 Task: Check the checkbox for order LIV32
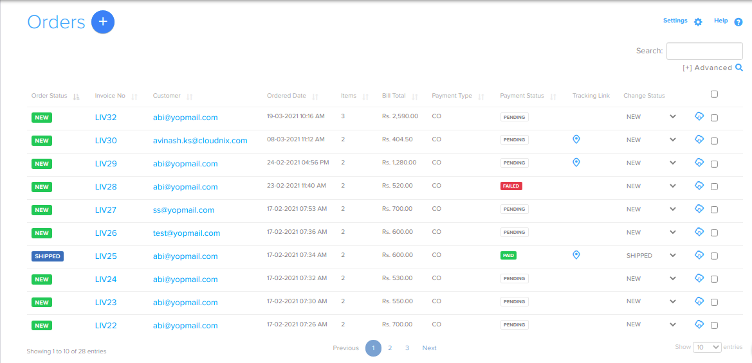[x=714, y=118]
